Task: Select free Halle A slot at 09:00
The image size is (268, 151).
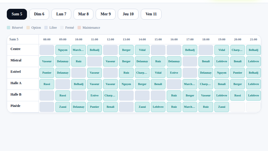Action: pyautogui.click(x=63, y=84)
